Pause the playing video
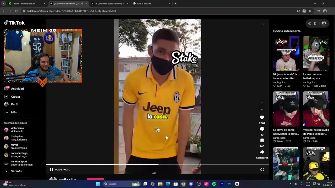 point(52,169)
